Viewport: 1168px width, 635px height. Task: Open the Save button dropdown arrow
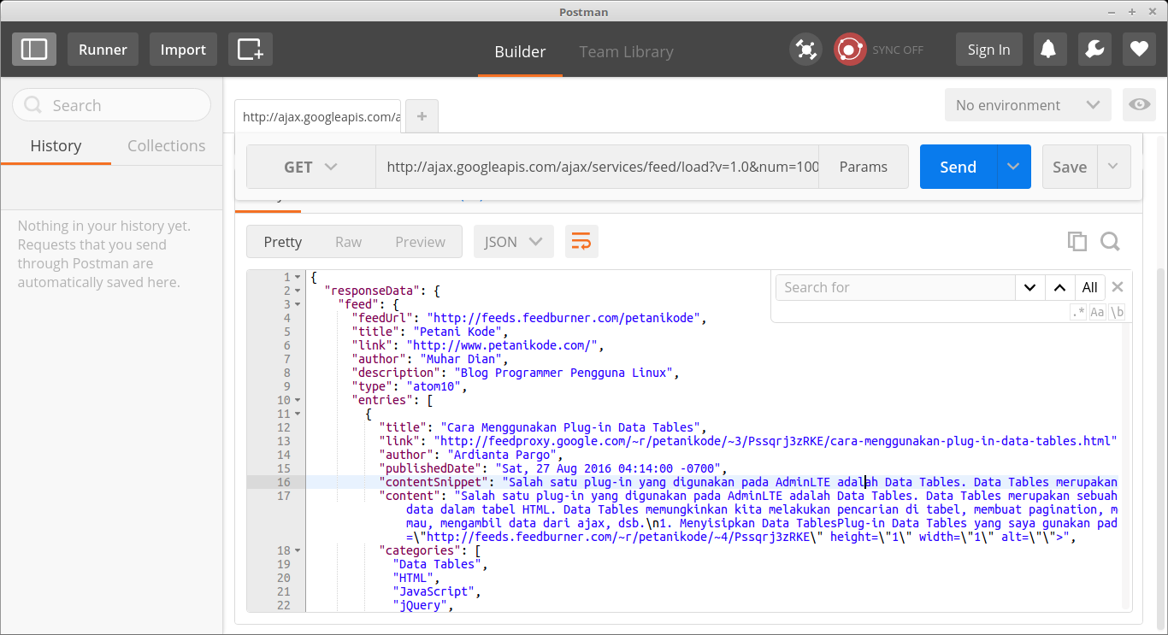click(x=1113, y=167)
